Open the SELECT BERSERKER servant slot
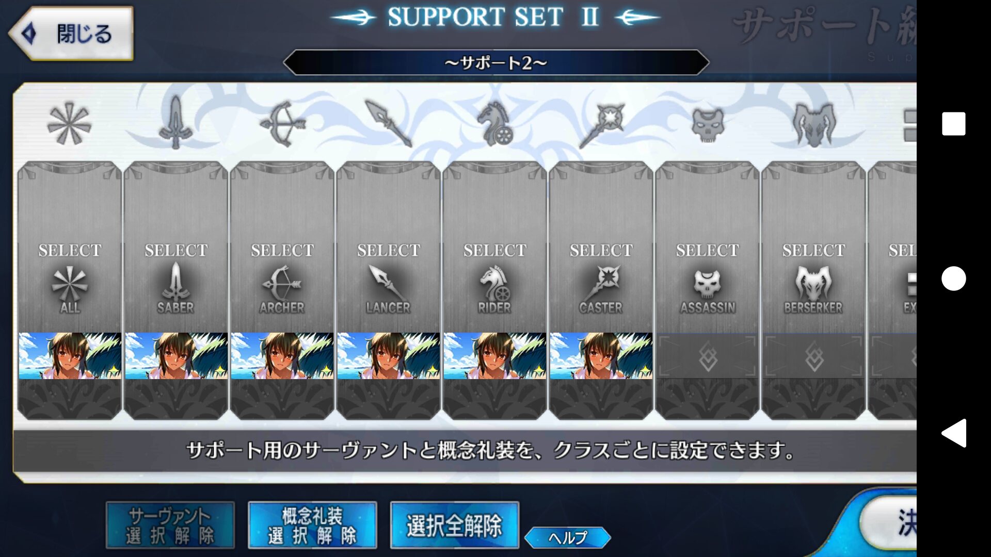Screen dimensions: 991x557 (x=814, y=248)
